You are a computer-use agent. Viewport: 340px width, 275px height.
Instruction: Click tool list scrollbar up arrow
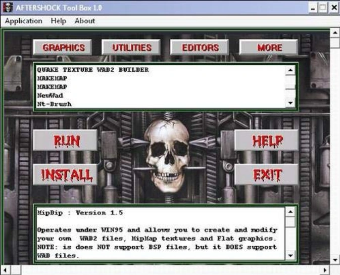[290, 70]
